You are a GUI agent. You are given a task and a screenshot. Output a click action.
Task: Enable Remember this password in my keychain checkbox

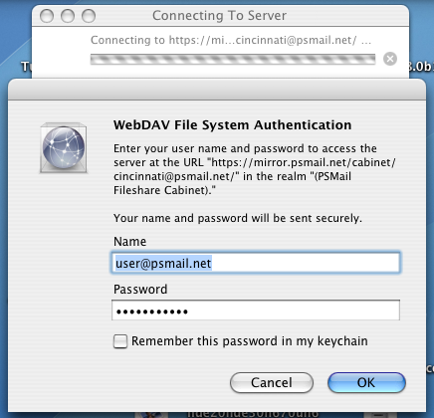(x=120, y=341)
